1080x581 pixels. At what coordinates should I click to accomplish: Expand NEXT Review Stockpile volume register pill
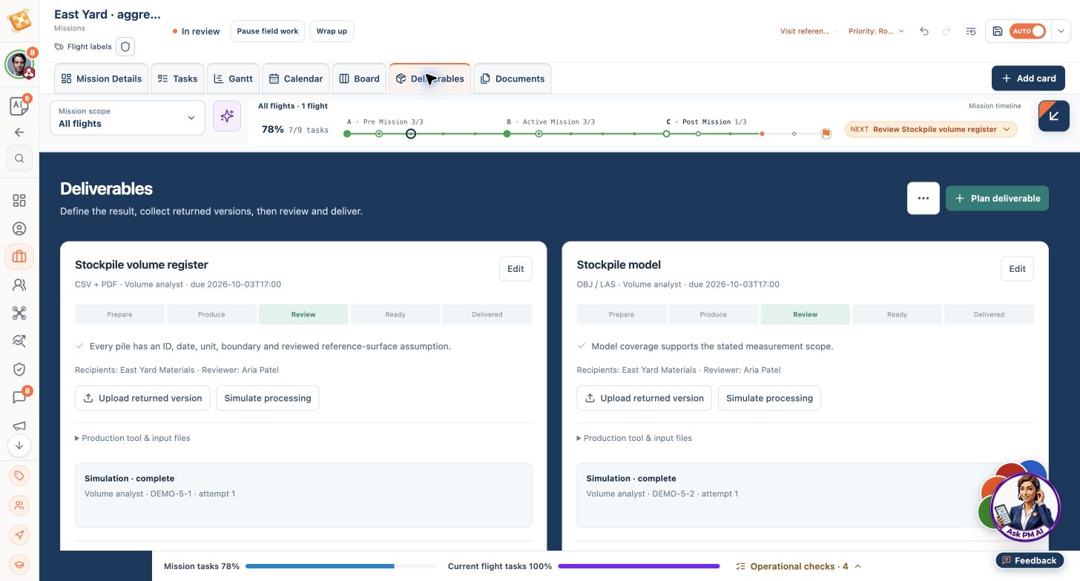pos(931,129)
